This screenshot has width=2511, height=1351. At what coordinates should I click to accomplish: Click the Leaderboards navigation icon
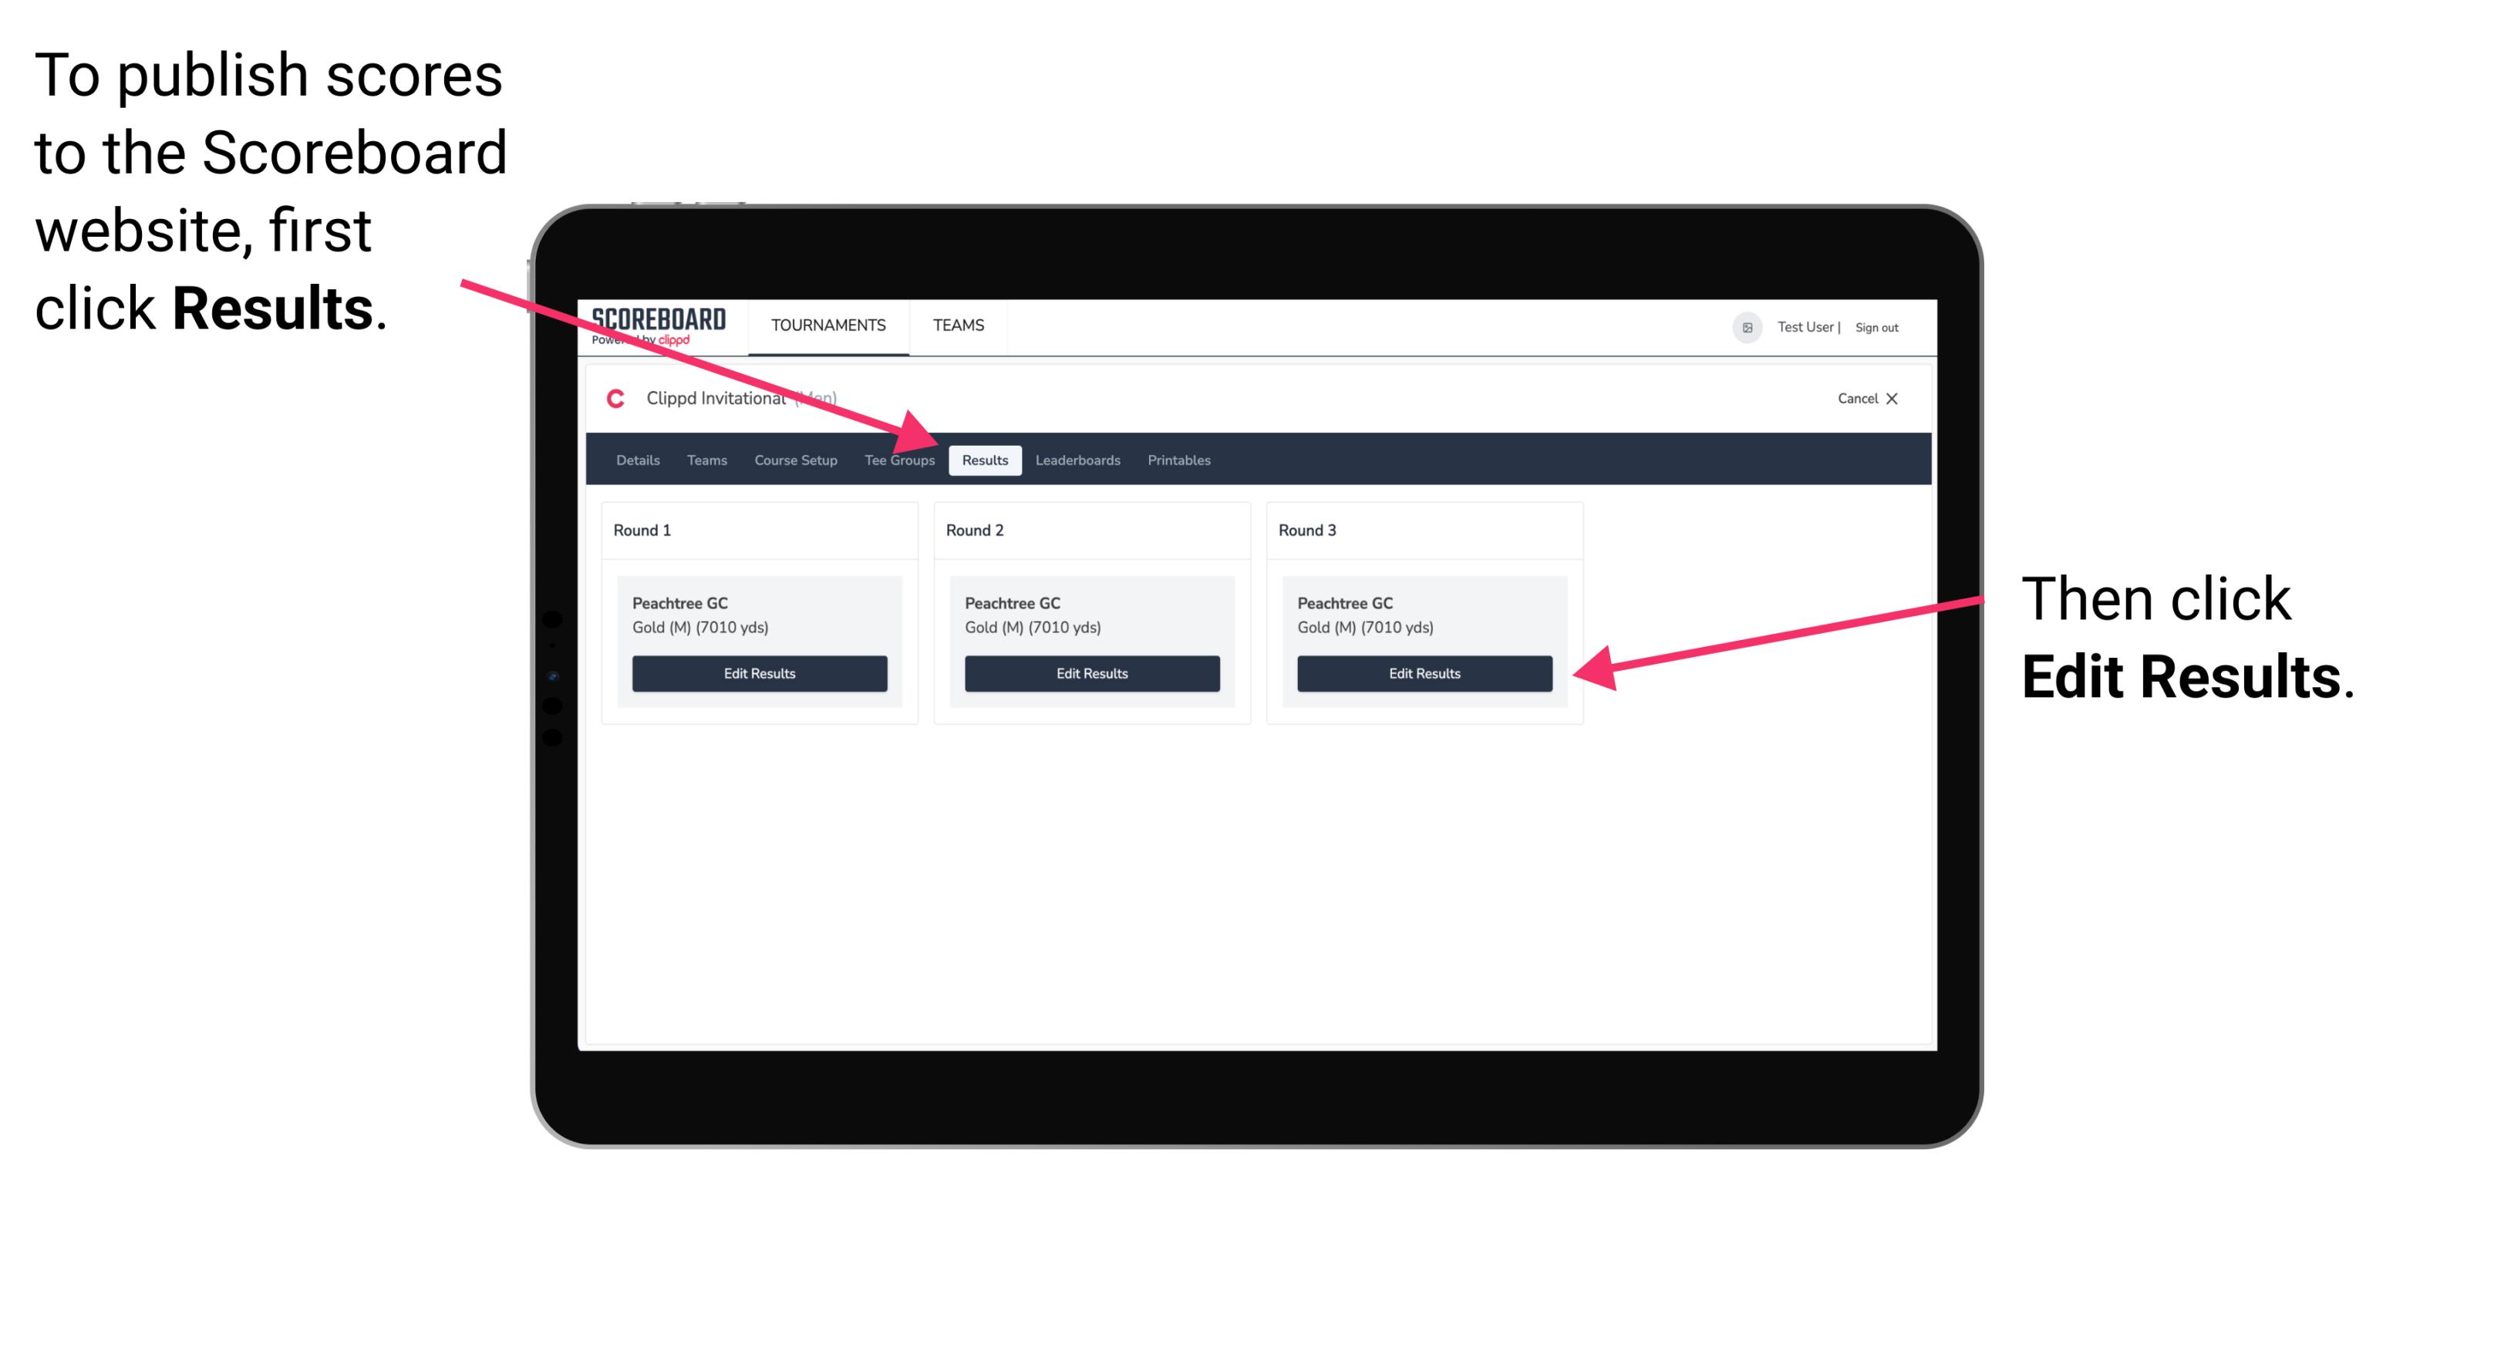click(1077, 461)
